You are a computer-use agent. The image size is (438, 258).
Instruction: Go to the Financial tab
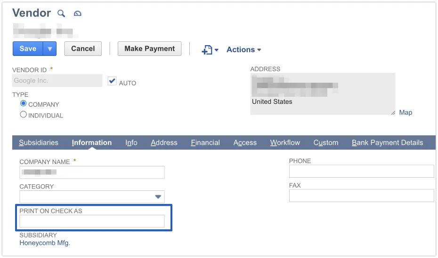(x=205, y=143)
